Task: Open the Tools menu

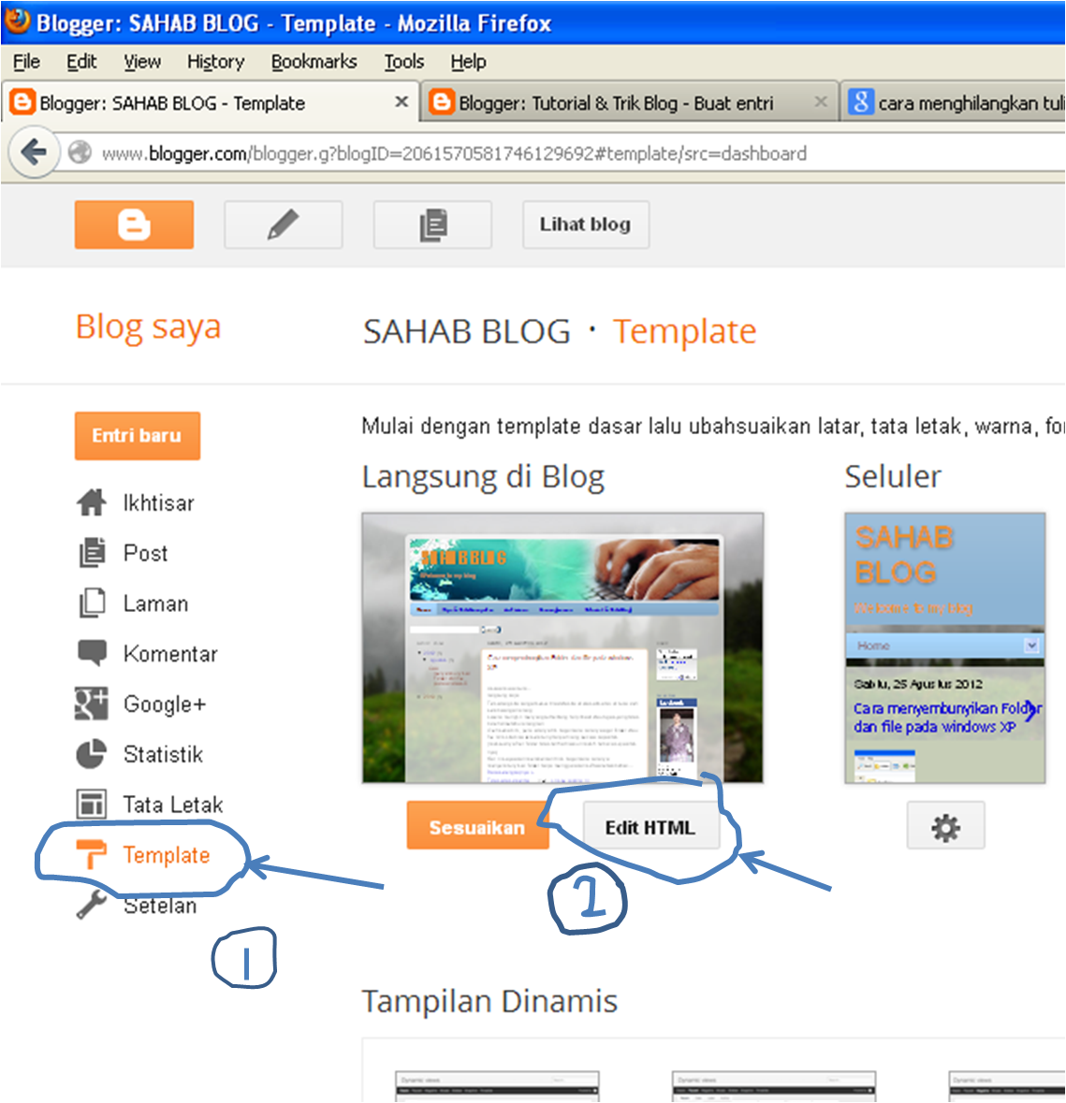Action: tap(404, 62)
